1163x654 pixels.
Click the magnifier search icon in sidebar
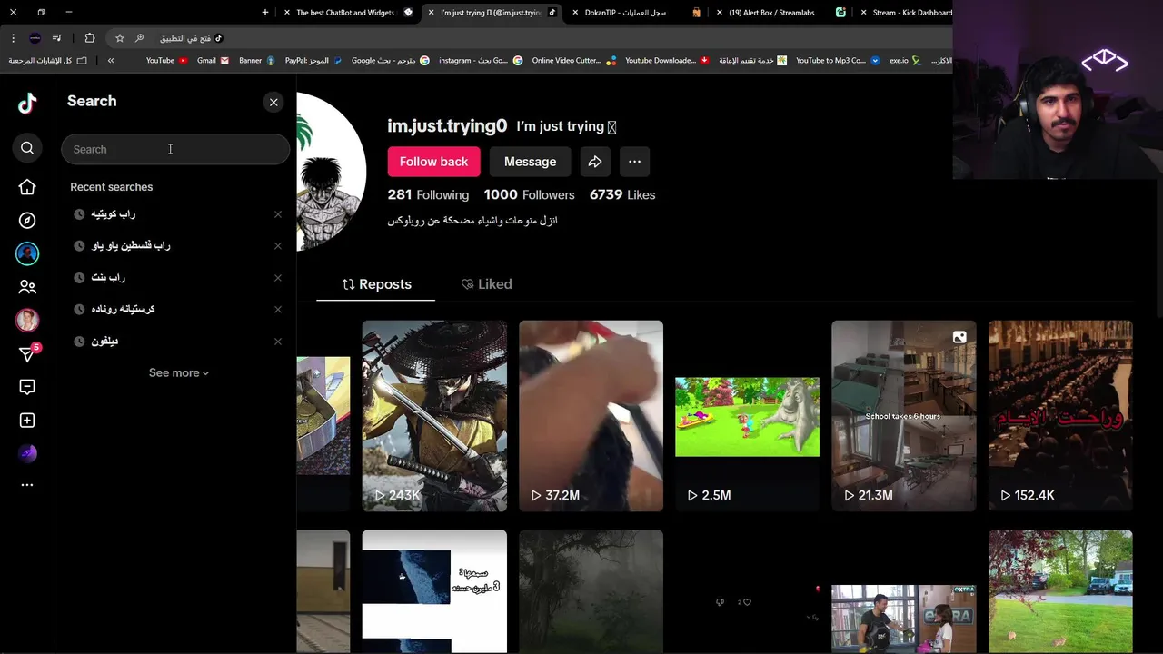27,148
